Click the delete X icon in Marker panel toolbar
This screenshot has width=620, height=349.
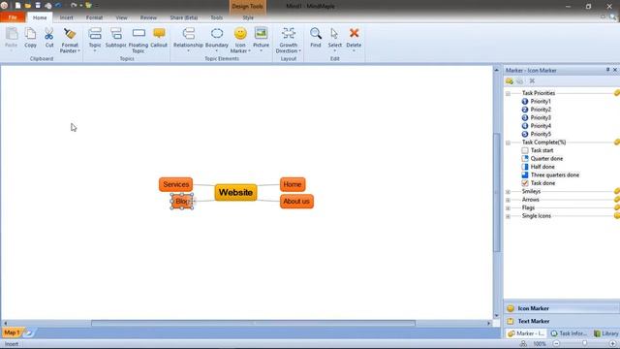coord(532,81)
